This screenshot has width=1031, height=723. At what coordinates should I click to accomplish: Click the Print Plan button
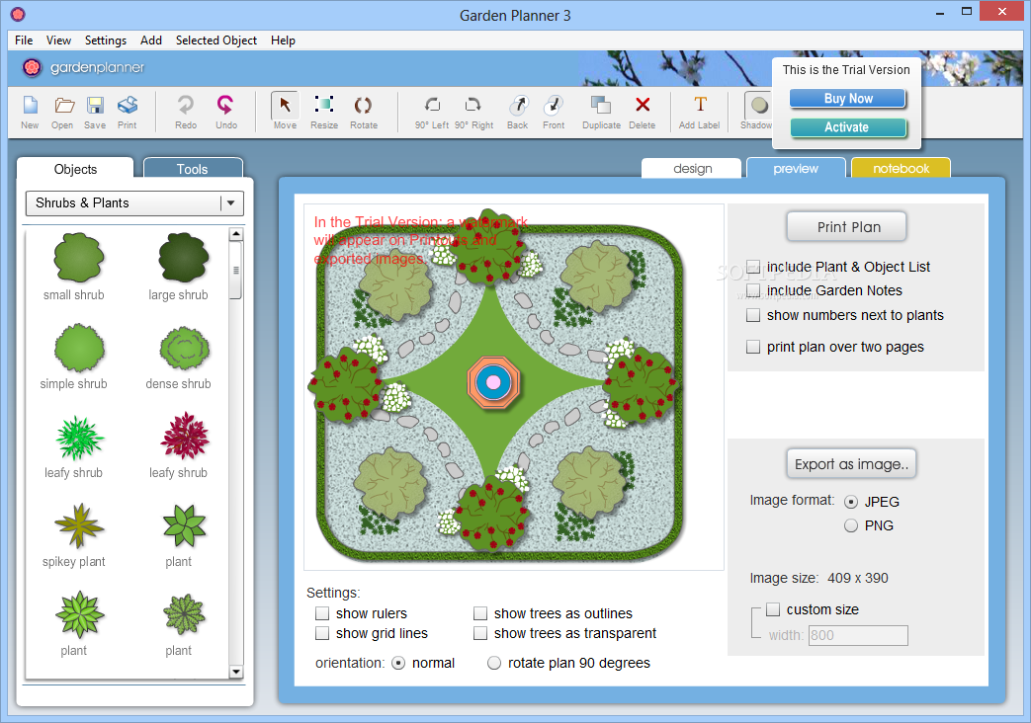[847, 227]
